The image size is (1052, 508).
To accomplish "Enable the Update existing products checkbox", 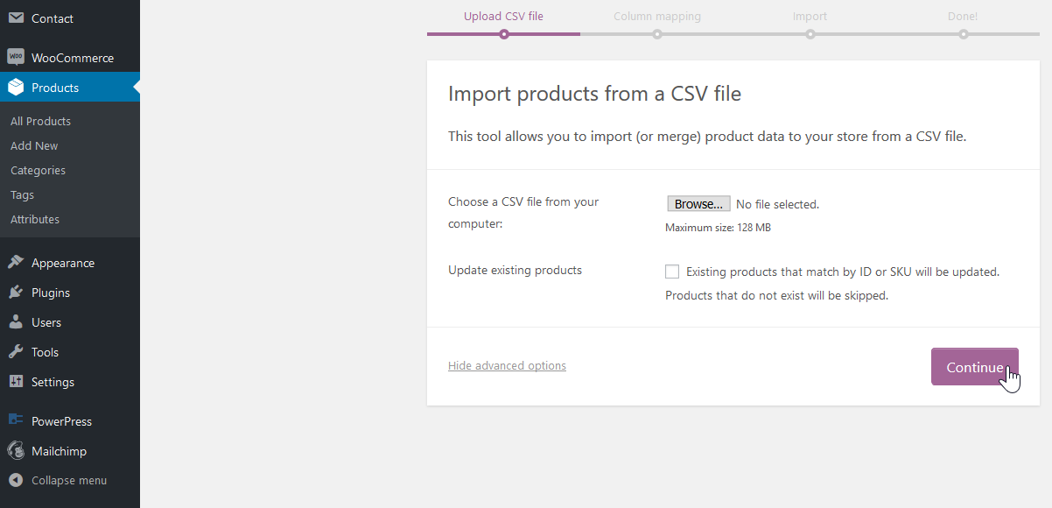I will coord(672,272).
